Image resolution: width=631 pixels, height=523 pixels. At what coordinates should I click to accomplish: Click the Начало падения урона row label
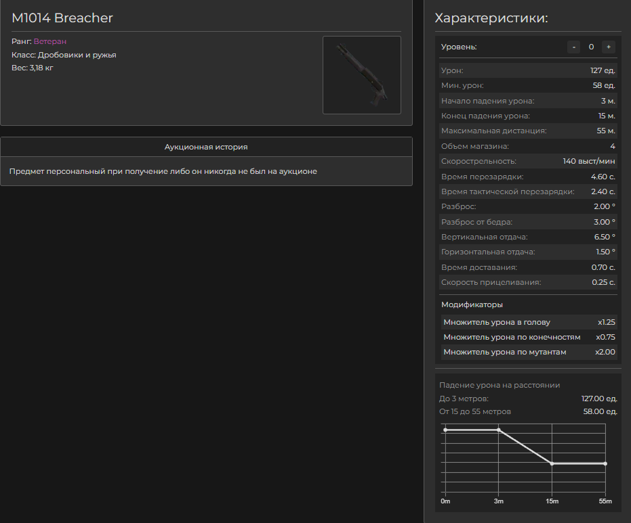click(488, 101)
